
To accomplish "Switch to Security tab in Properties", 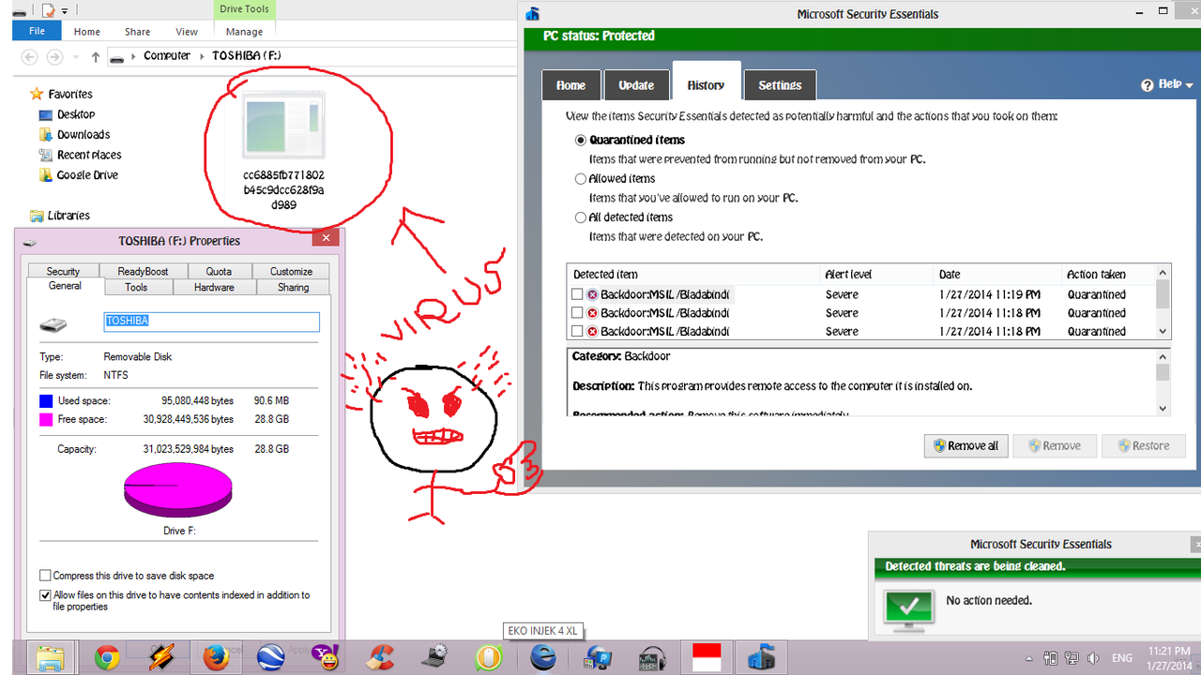I will [x=64, y=271].
